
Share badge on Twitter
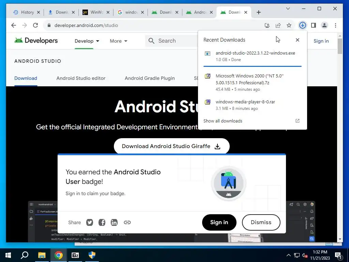point(90,222)
